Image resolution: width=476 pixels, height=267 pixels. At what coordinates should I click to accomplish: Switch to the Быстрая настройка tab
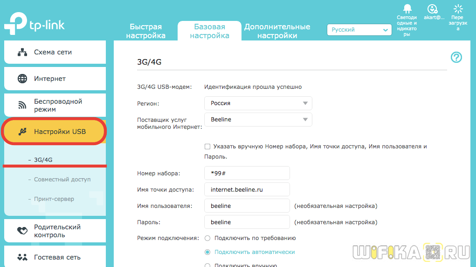coord(145,31)
